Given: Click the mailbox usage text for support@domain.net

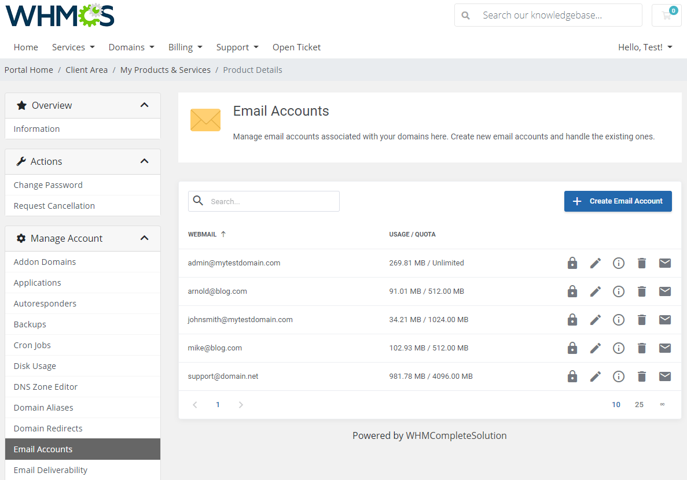Looking at the screenshot, I should point(432,376).
